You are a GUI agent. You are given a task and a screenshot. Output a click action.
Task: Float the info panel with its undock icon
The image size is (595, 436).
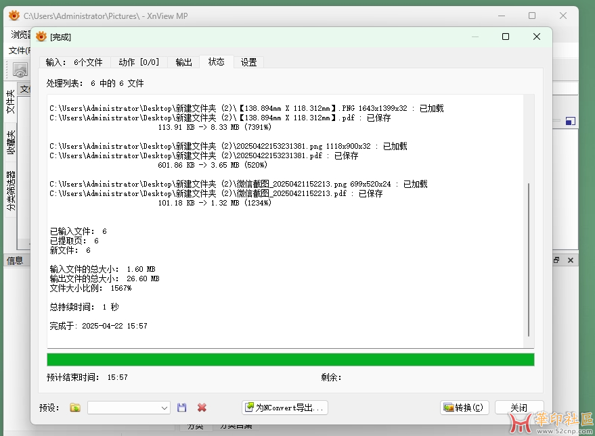[557, 260]
